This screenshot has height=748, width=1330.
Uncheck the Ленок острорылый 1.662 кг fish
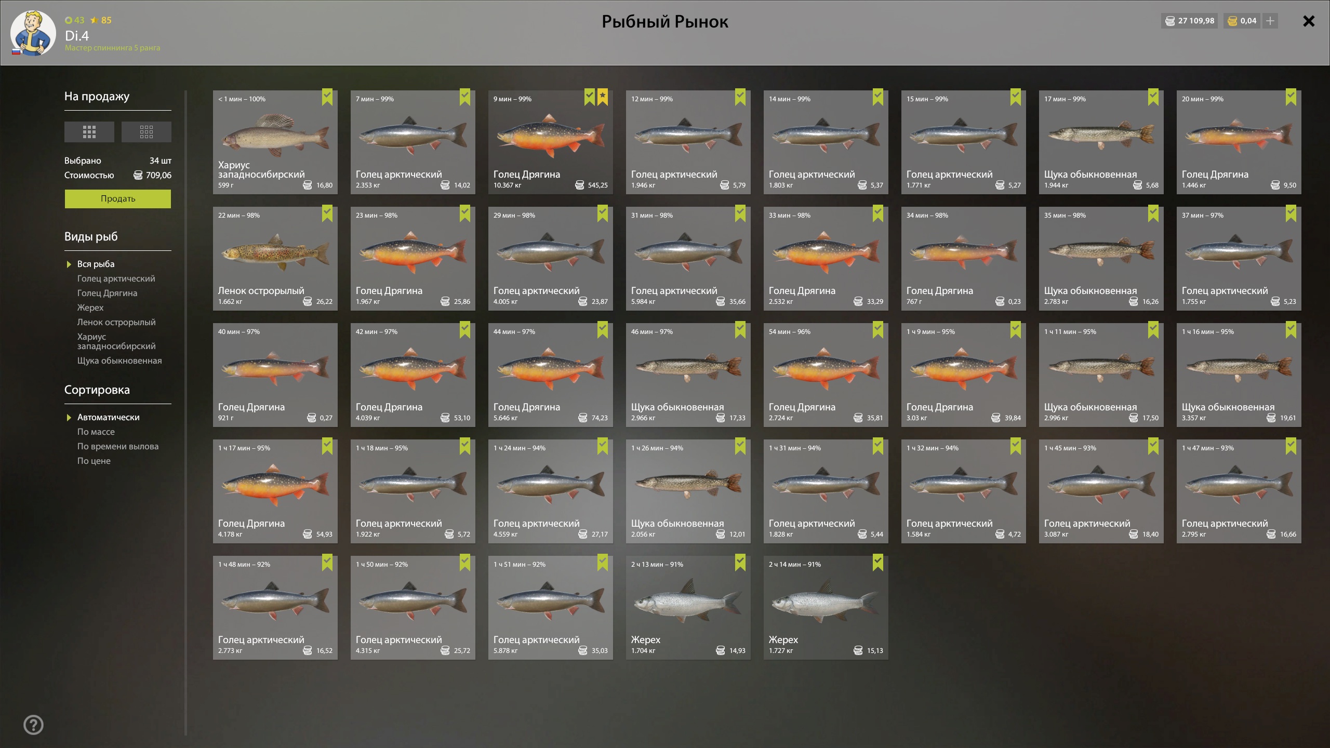327,213
